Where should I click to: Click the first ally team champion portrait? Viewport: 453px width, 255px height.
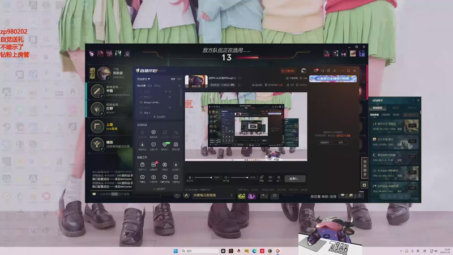[92, 53]
